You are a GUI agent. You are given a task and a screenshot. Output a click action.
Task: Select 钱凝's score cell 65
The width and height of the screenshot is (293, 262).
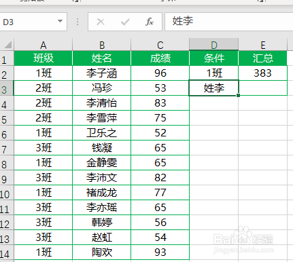(x=160, y=148)
